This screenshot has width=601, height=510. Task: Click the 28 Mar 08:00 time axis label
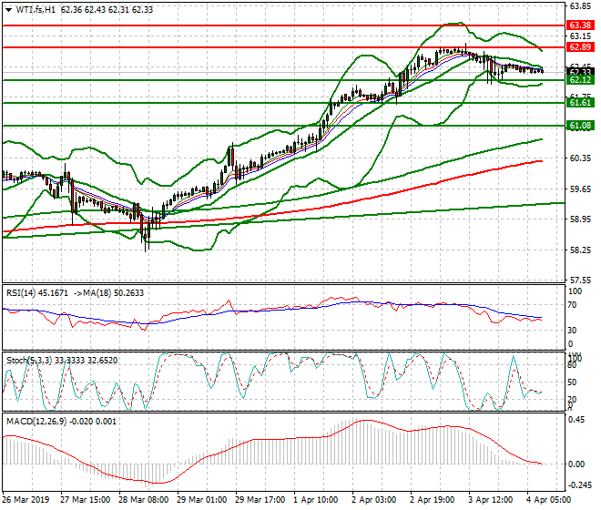pos(143,500)
